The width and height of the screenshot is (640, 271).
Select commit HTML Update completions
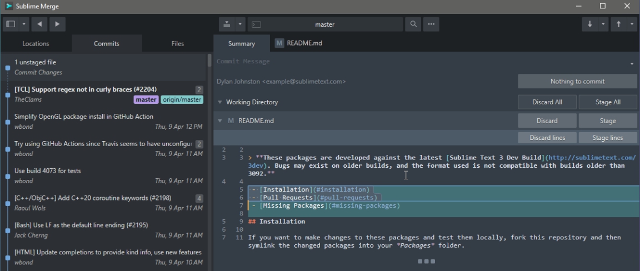(x=104, y=257)
